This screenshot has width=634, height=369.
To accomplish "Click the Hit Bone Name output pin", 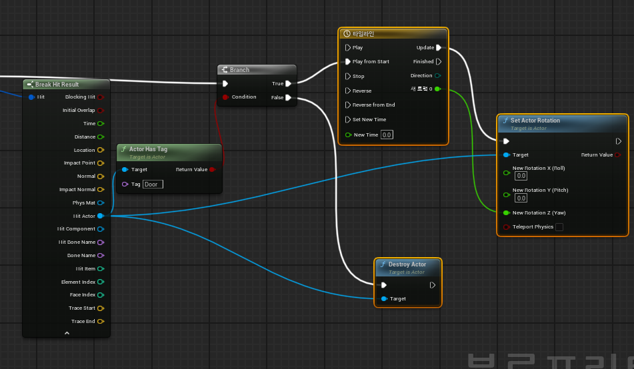I will [101, 242].
